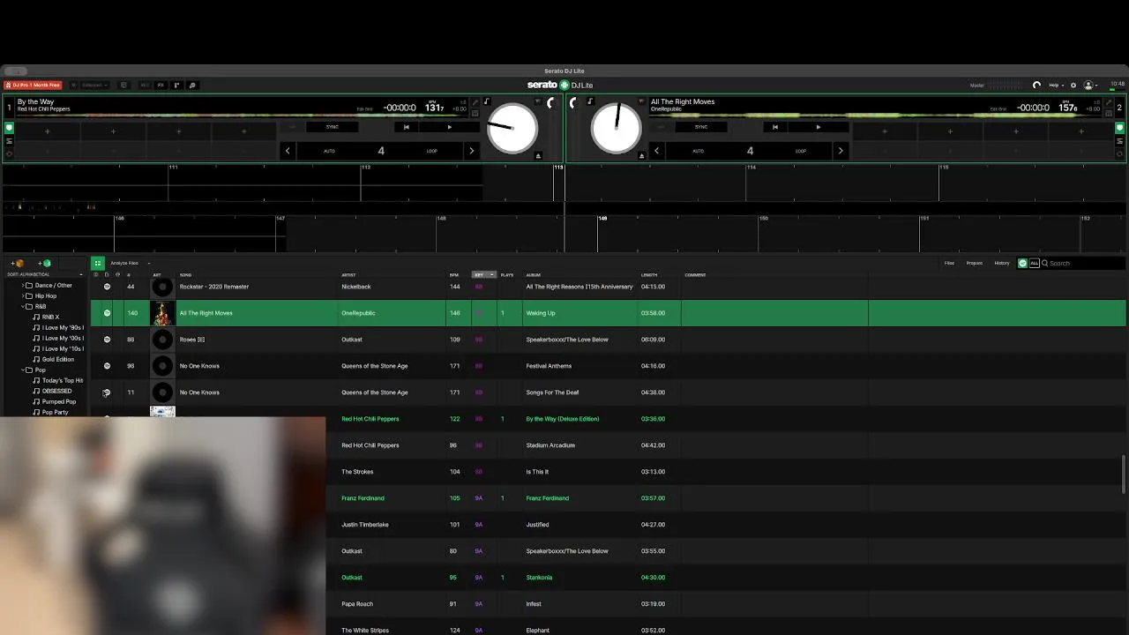Select the cue points tab on deck 2

pyautogui.click(x=1120, y=128)
